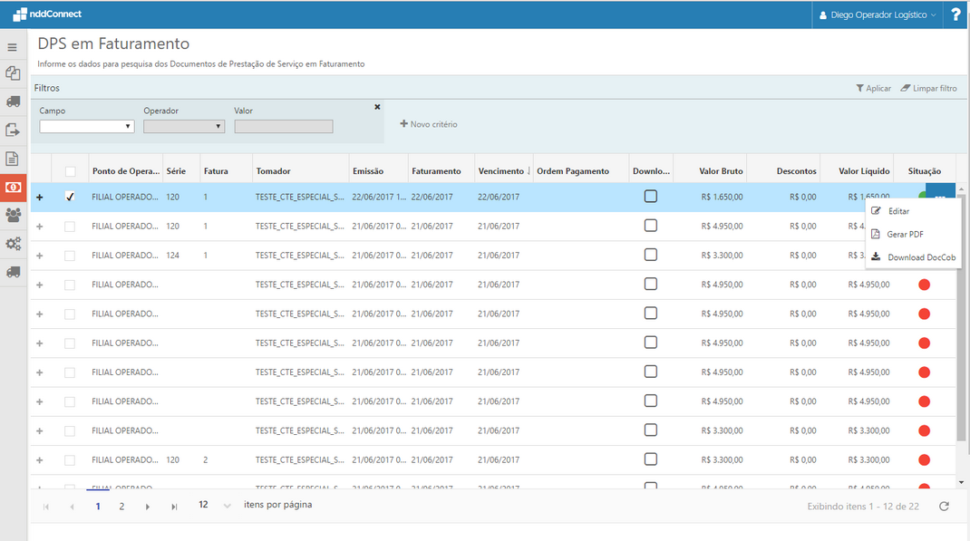Refresh the grid with the reload icon

(944, 507)
